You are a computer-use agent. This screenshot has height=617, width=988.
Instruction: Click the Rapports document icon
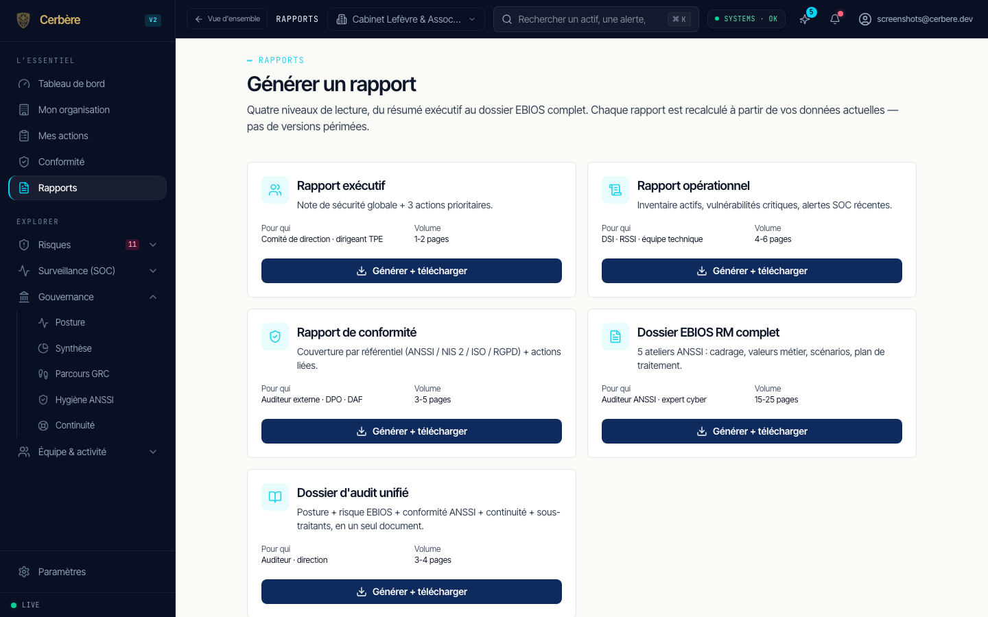pyautogui.click(x=24, y=188)
